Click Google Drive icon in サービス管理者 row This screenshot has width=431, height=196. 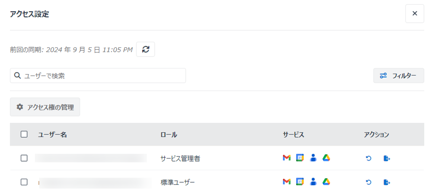(x=326, y=158)
